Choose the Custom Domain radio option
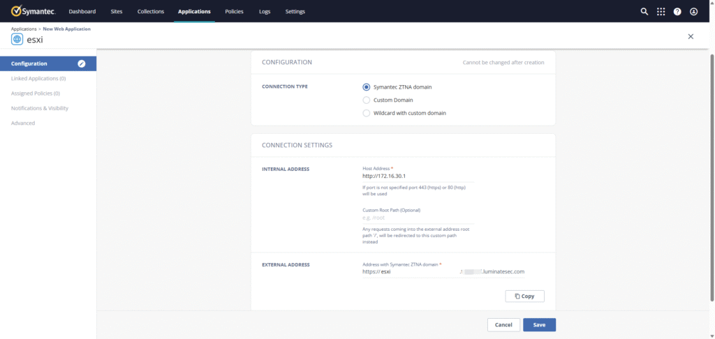Screen dimensions: 715x339 [x=366, y=100]
